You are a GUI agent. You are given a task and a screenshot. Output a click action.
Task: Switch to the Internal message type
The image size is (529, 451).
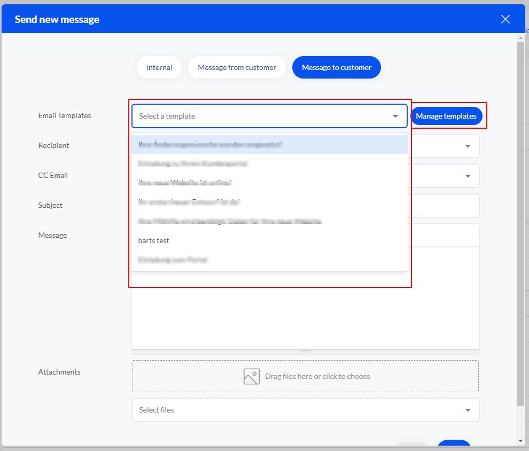pos(159,67)
